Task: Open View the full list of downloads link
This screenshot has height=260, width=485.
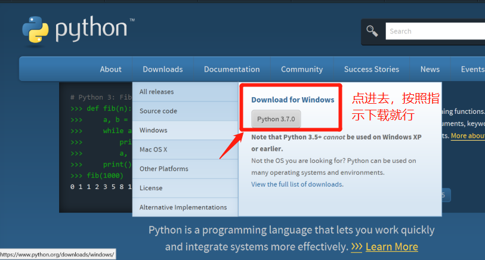Action: (297, 184)
